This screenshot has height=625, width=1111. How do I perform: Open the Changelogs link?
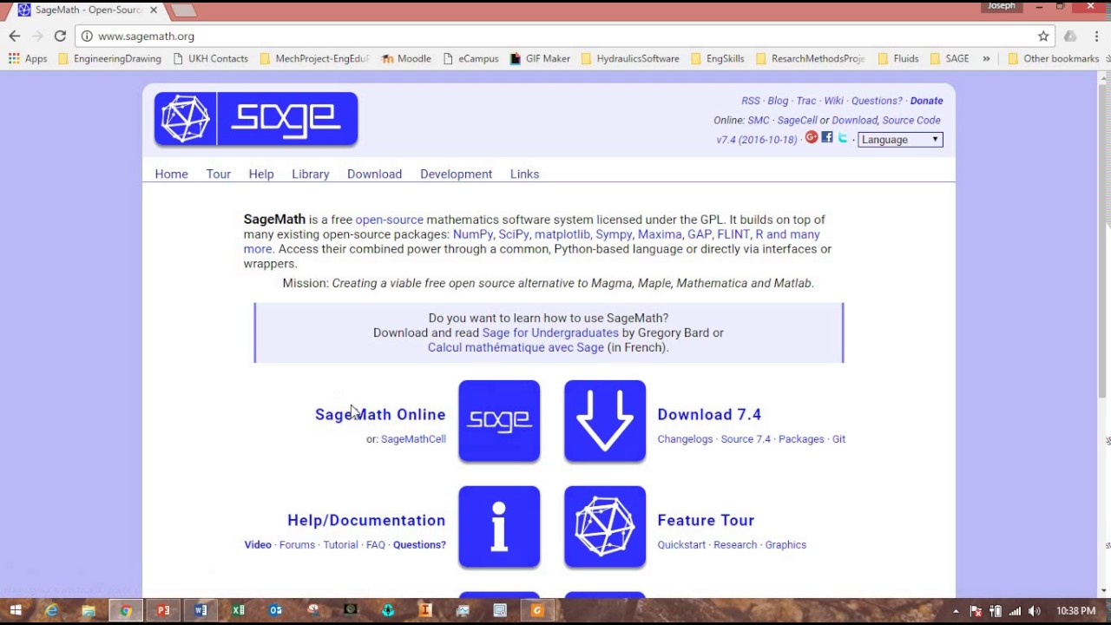coord(685,439)
